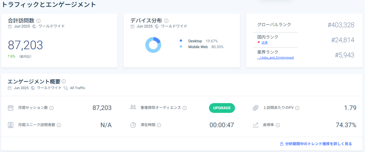The image size is (365, 152).
Task: Click the device distribution donut chart
Action: coord(153,45)
